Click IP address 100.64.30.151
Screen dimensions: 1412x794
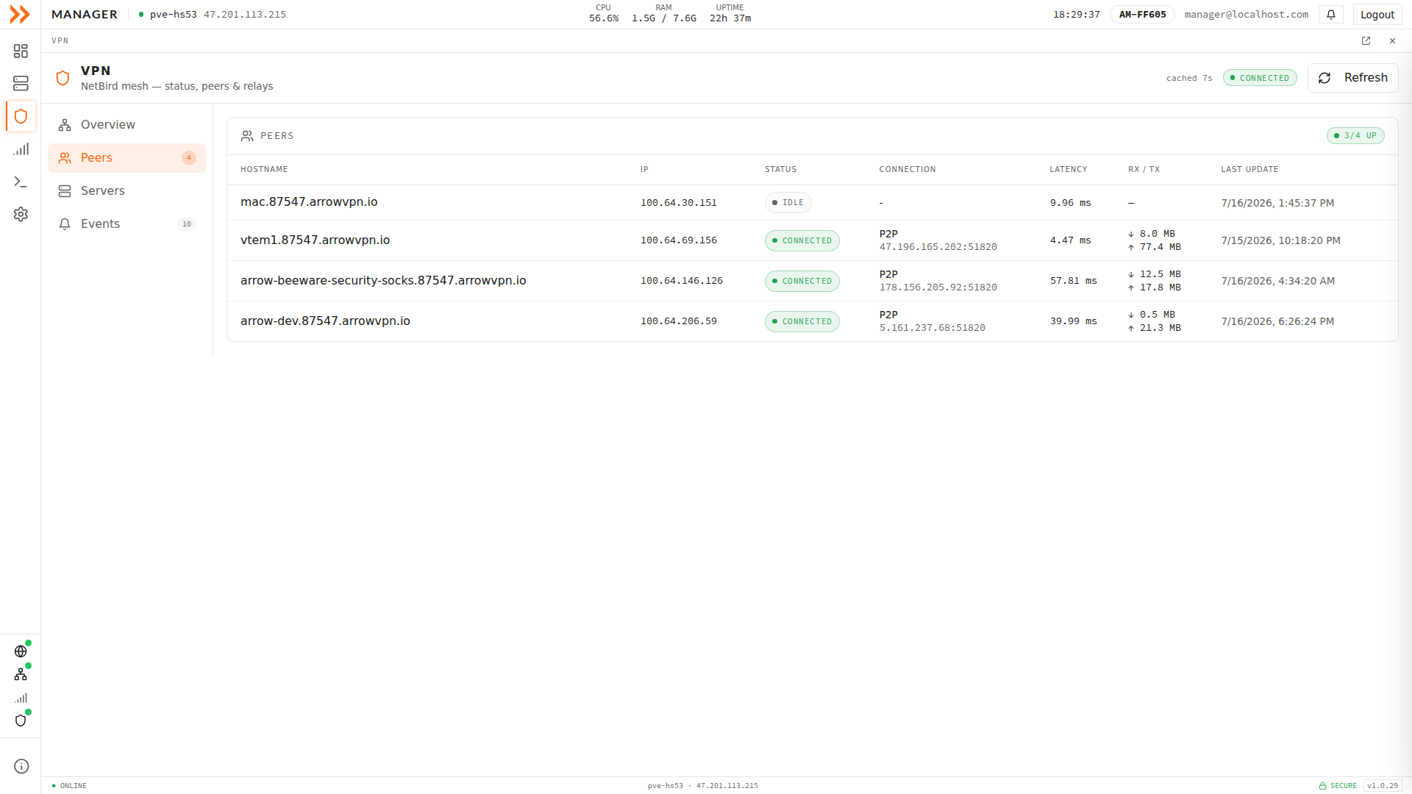[x=678, y=203]
